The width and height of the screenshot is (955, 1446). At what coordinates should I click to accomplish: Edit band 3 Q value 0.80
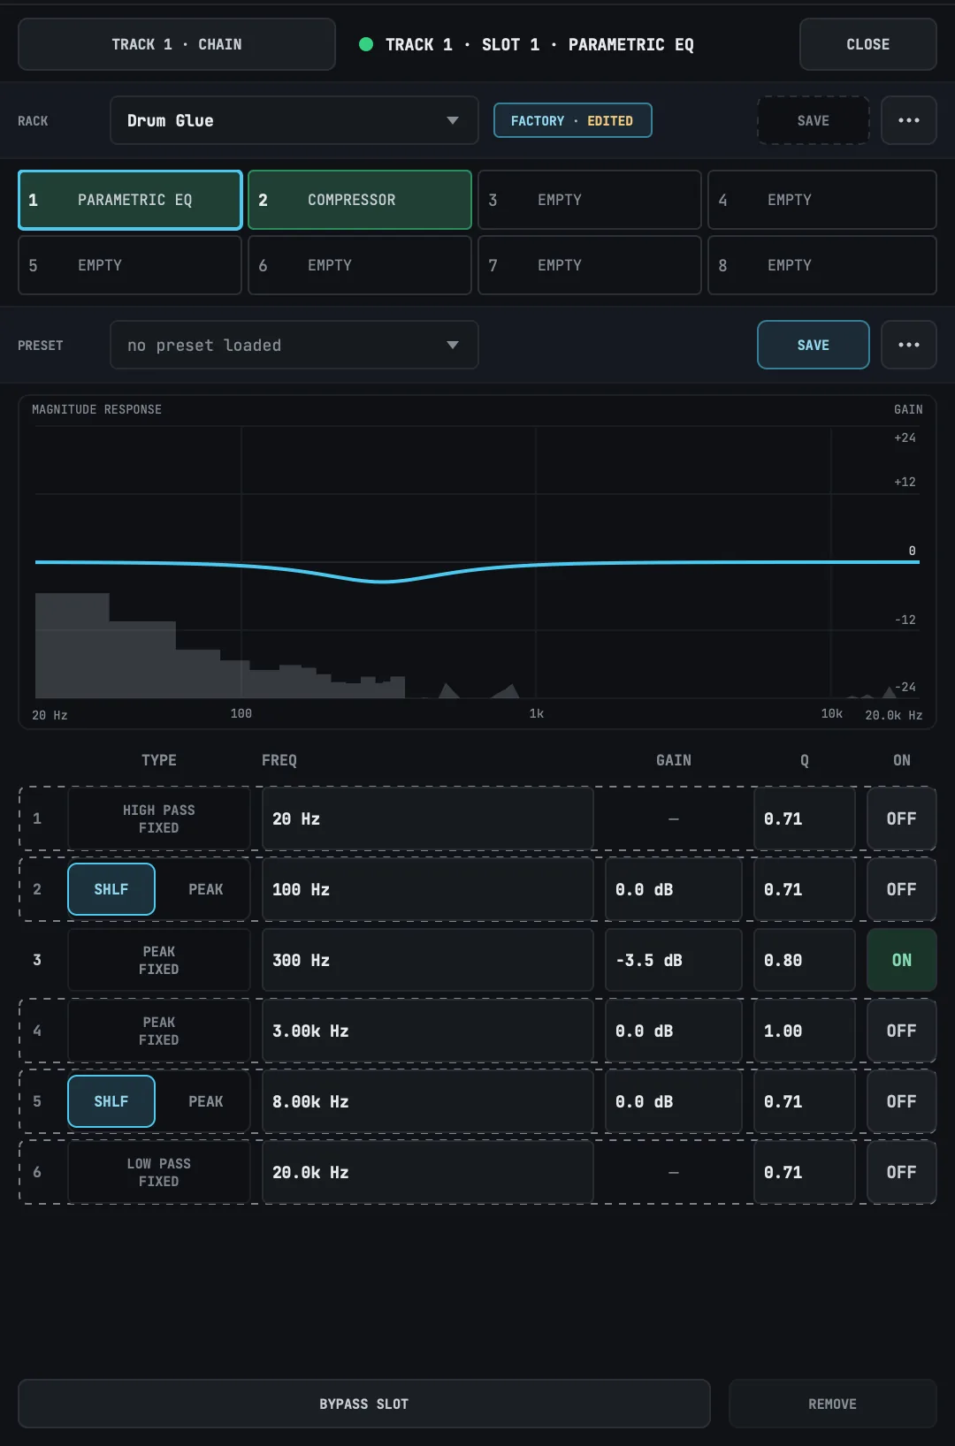tap(805, 960)
